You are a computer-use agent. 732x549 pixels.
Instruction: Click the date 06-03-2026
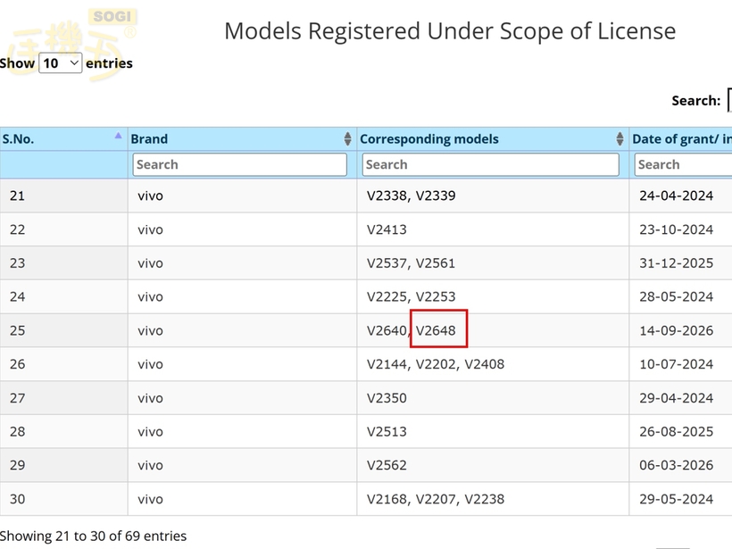coord(676,465)
